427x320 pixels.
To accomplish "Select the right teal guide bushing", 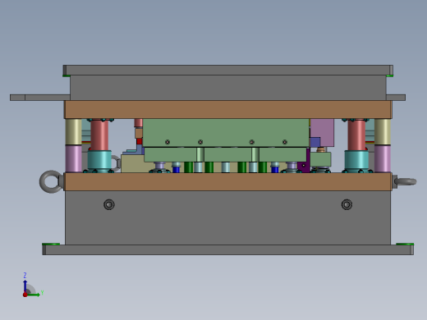I will coord(356,160).
